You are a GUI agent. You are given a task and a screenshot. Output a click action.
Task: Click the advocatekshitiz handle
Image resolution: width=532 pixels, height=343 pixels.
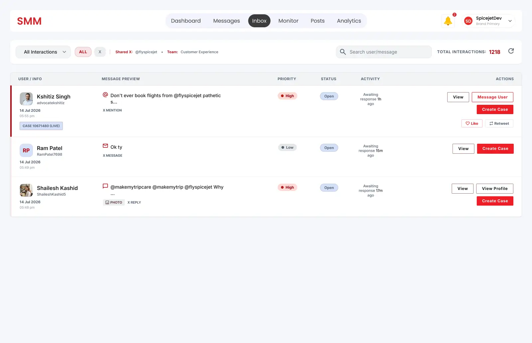[x=51, y=103]
